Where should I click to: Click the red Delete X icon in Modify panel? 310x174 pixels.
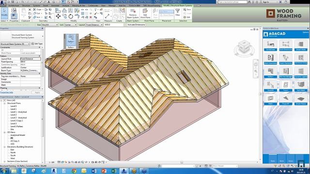tap(91, 17)
